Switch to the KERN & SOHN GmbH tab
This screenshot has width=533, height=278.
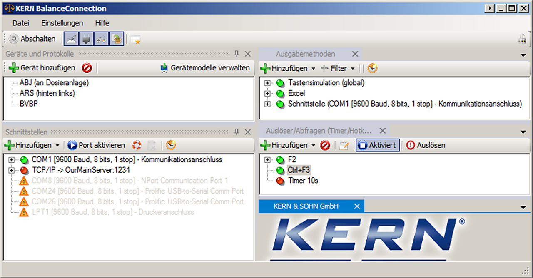coord(306,206)
